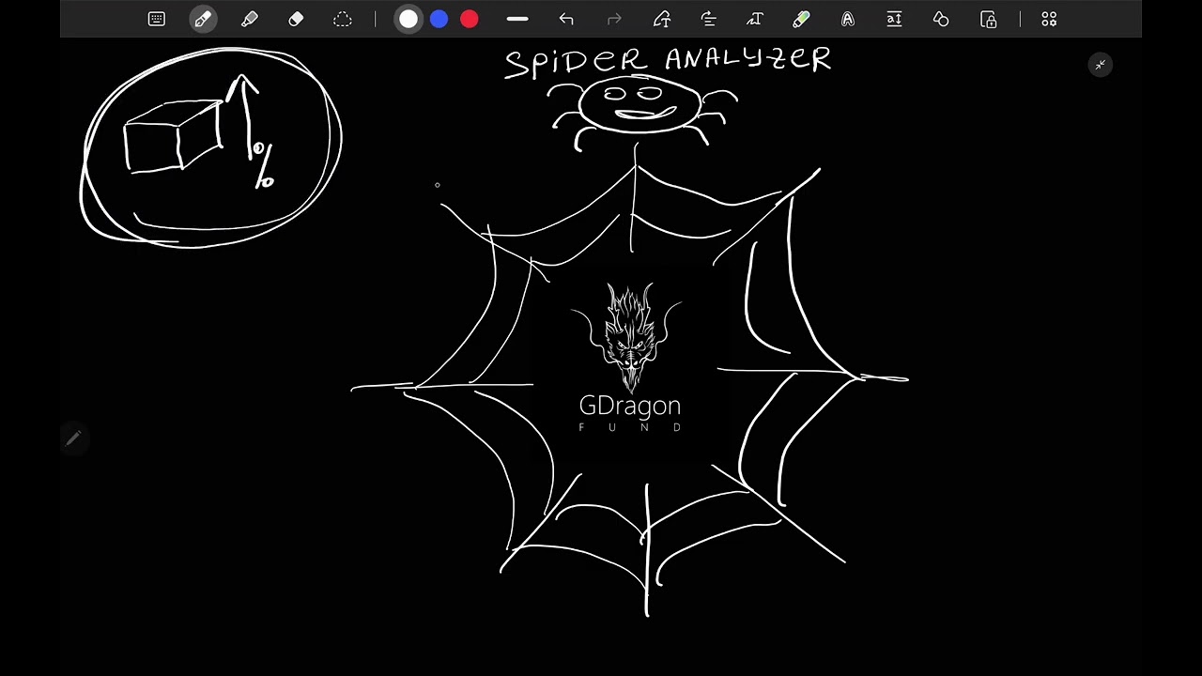Image resolution: width=1202 pixels, height=676 pixels.
Task: Choose the blue pen color
Action: 439,19
